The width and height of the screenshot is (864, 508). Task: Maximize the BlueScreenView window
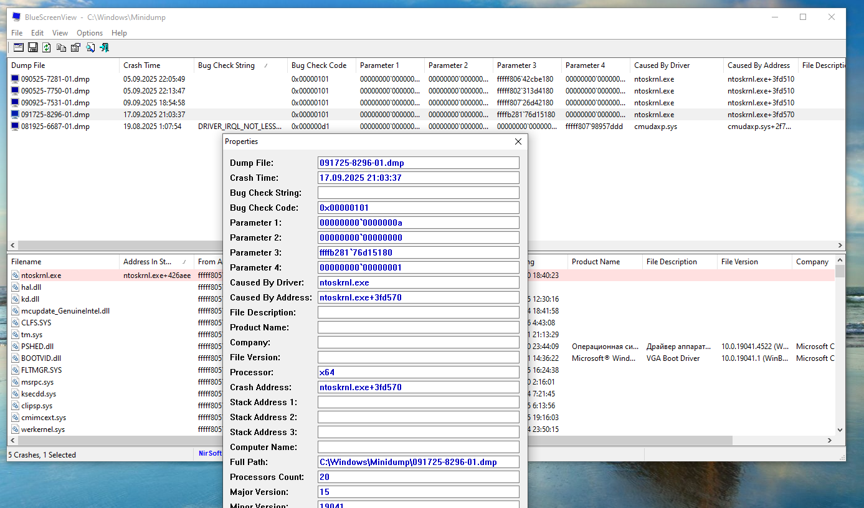click(803, 17)
